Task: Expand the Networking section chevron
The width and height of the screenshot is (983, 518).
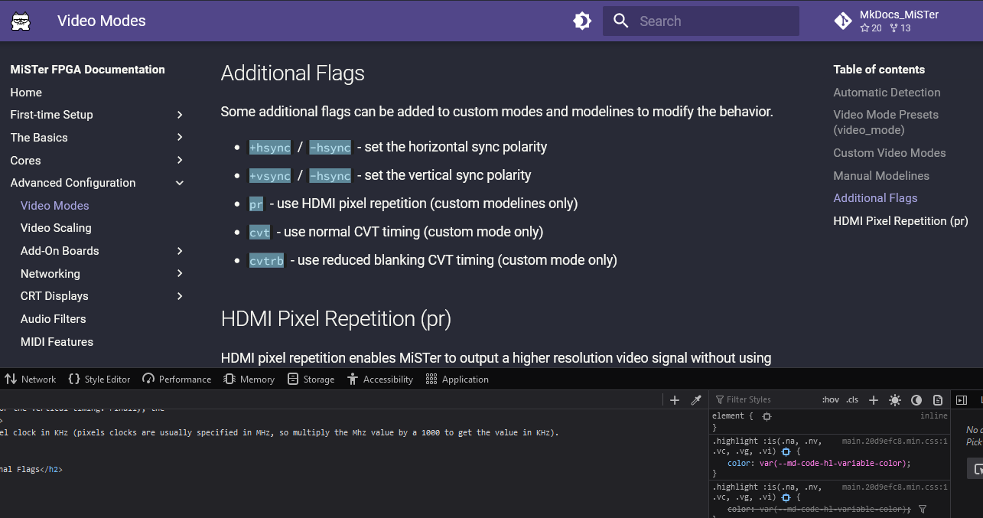Action: (x=180, y=273)
